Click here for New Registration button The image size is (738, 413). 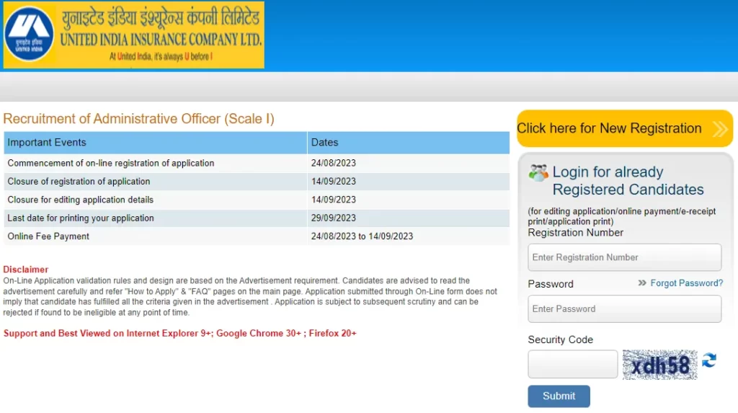625,128
